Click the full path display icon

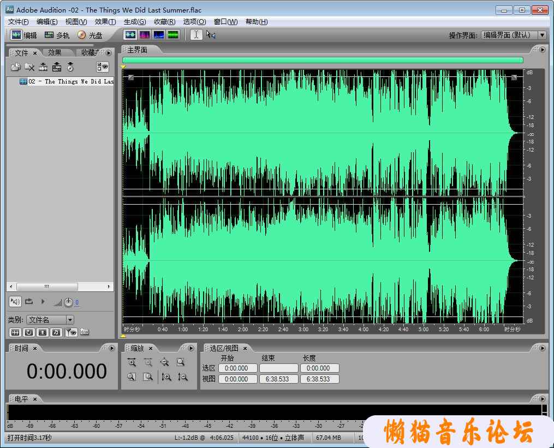pyautogui.click(x=85, y=332)
